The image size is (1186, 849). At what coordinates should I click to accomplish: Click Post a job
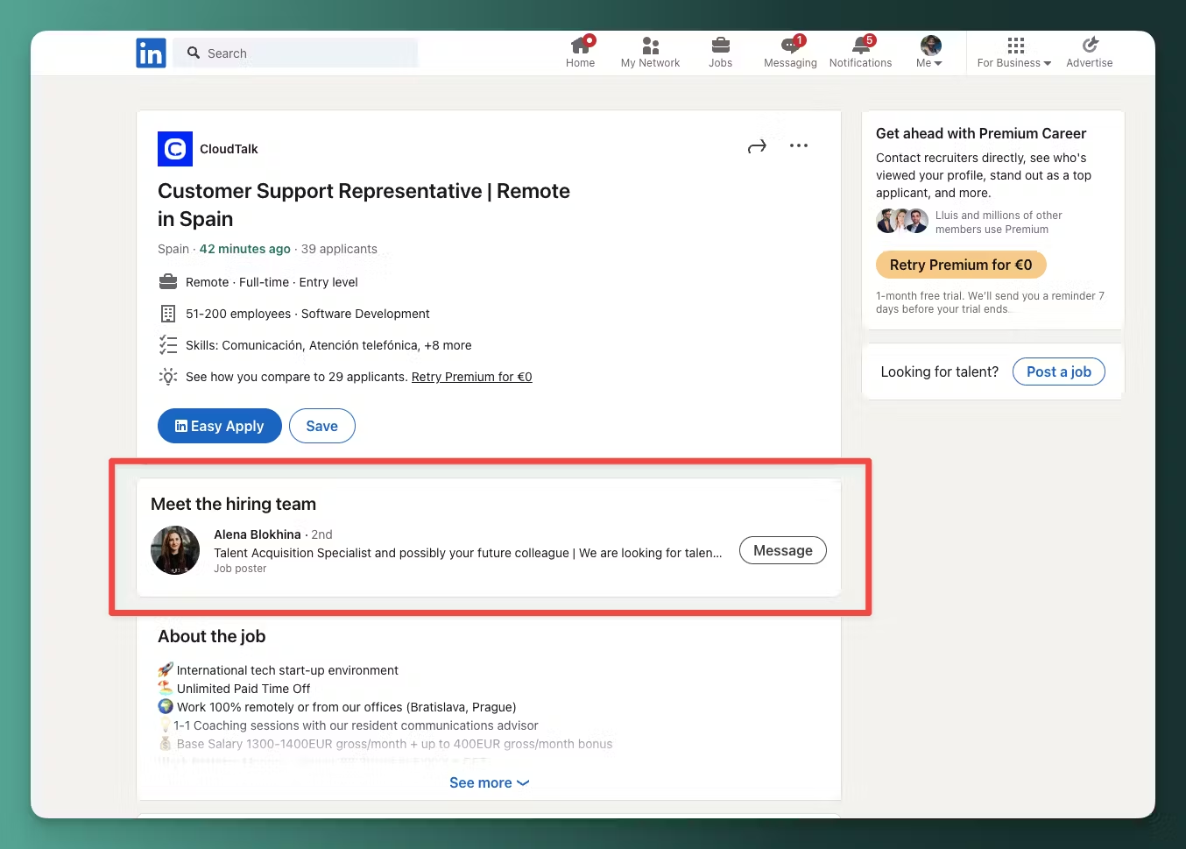[x=1058, y=371]
